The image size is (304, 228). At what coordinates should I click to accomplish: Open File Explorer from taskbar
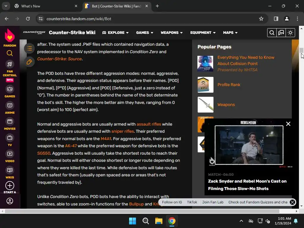[x=159, y=221]
